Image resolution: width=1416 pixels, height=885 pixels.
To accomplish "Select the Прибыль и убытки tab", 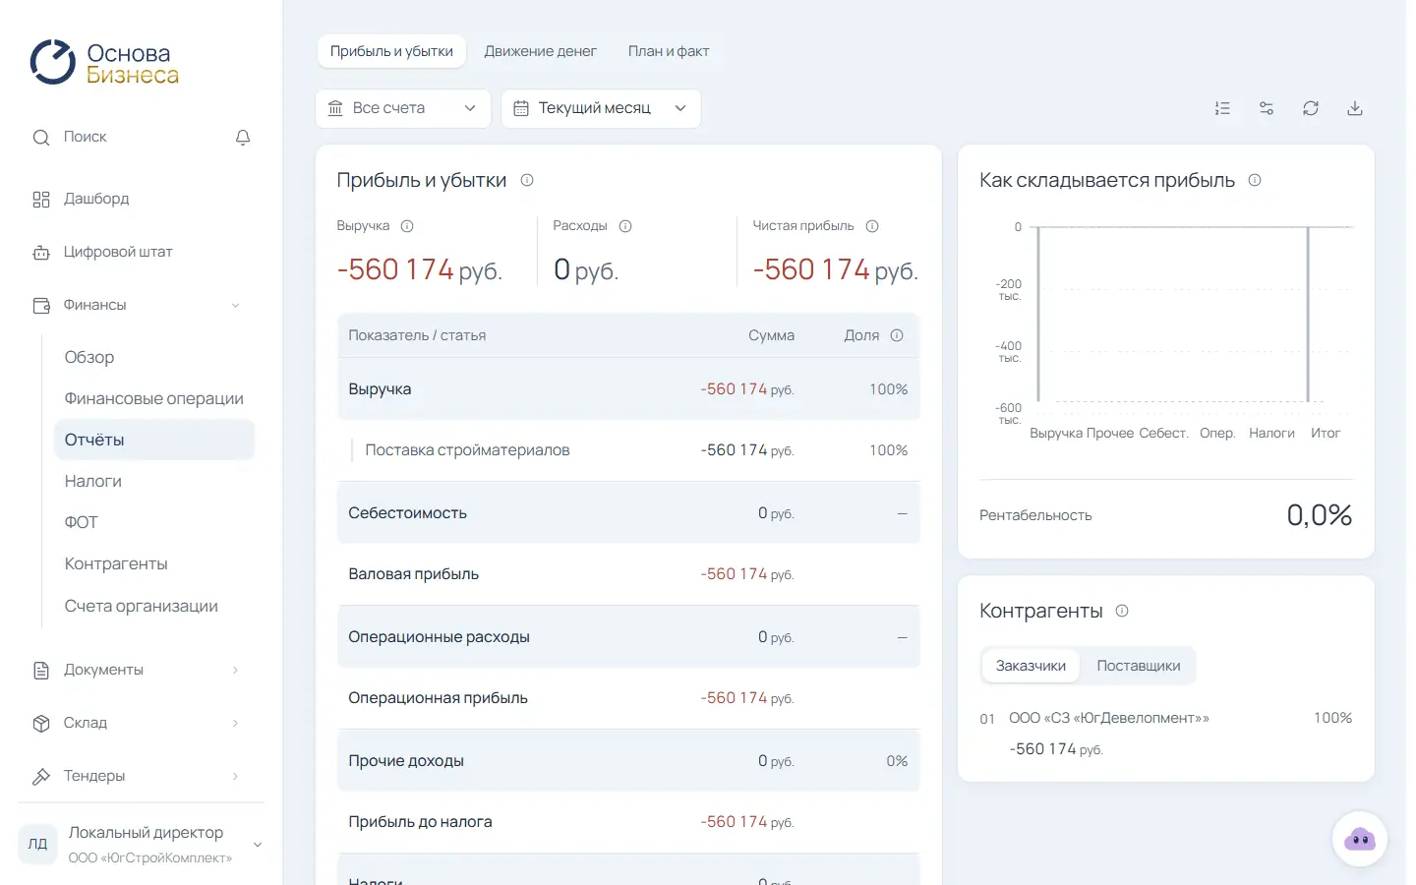I will pos(391,51).
